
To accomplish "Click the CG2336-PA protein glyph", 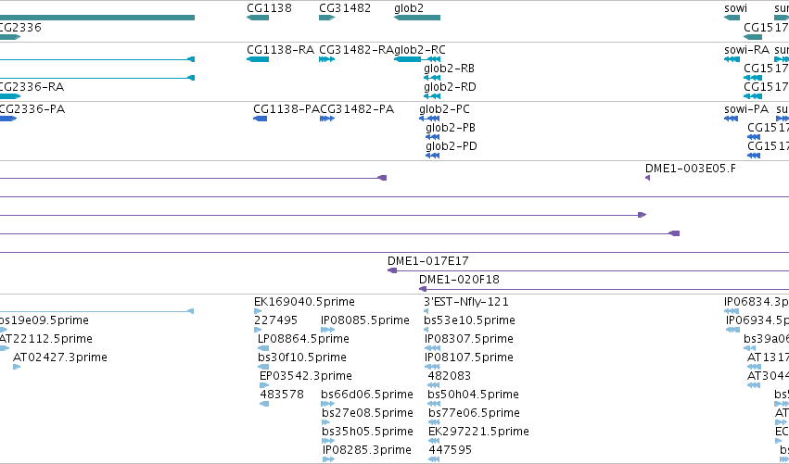I will pos(8,119).
